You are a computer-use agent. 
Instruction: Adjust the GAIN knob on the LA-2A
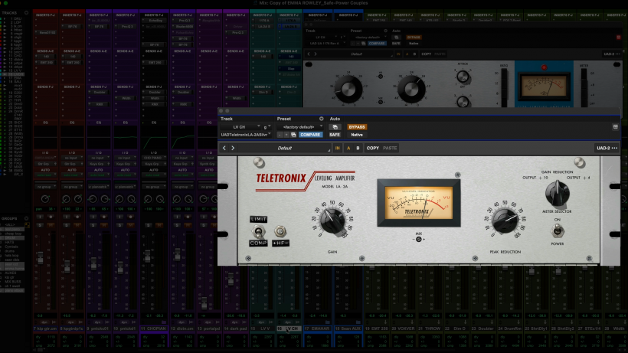(332, 221)
